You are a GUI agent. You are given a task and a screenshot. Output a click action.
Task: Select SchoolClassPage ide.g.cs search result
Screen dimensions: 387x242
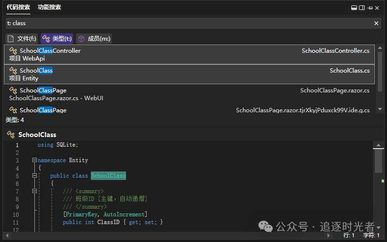coord(189,109)
